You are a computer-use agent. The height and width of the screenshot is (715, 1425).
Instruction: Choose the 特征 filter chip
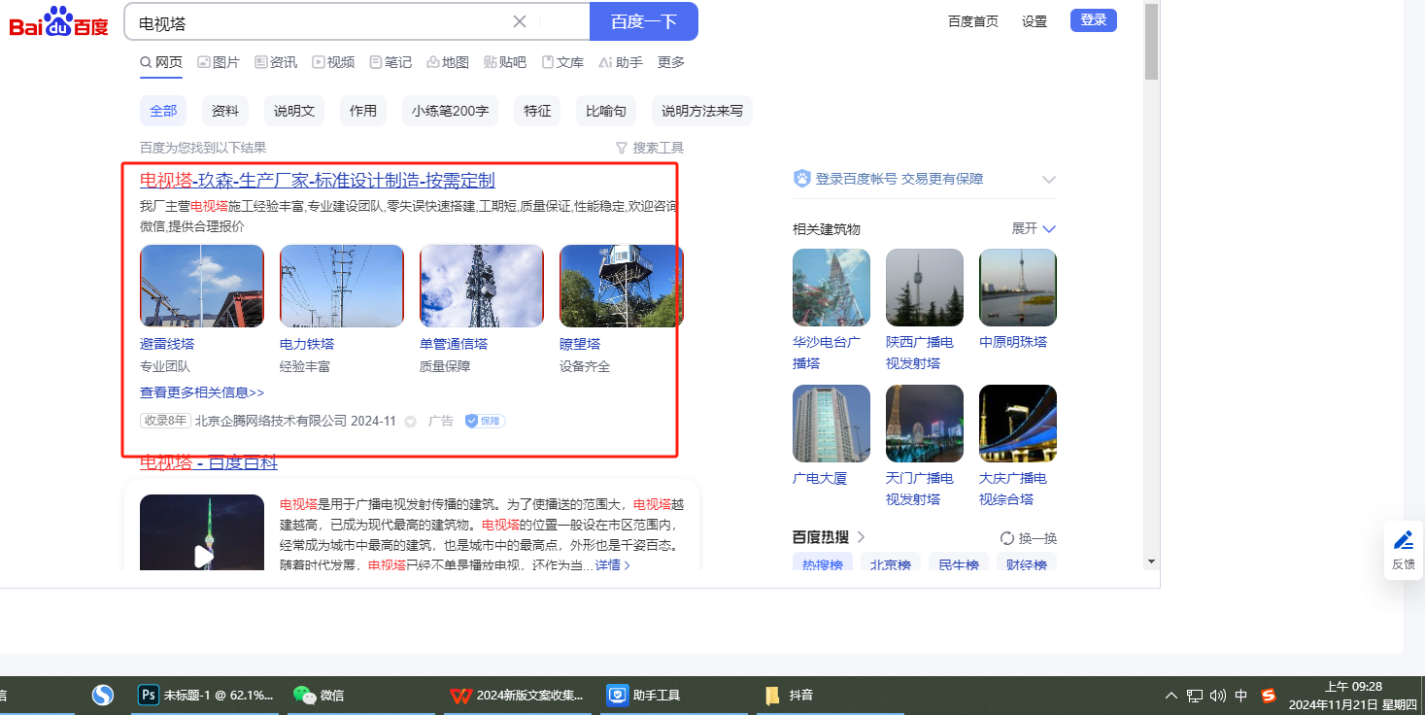537,111
